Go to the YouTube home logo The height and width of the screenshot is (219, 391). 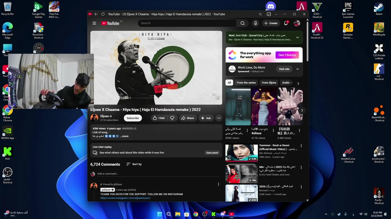point(110,23)
